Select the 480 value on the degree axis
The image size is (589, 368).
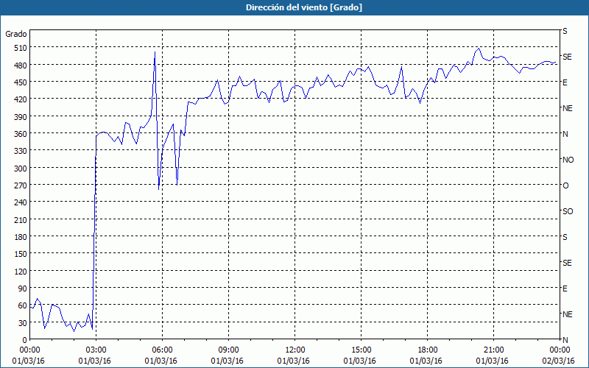(x=21, y=66)
